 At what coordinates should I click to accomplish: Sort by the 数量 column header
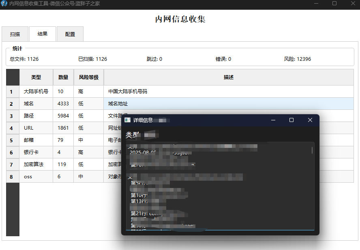click(x=63, y=77)
